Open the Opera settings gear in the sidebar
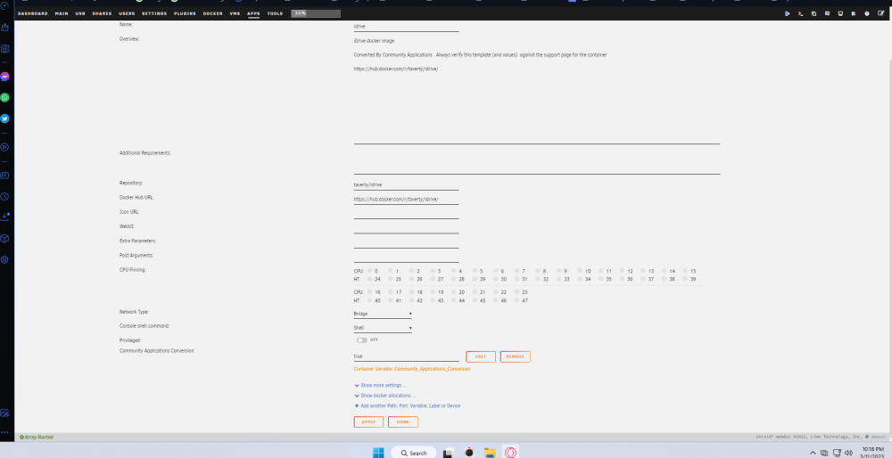This screenshot has height=458, width=892. coord(4,259)
